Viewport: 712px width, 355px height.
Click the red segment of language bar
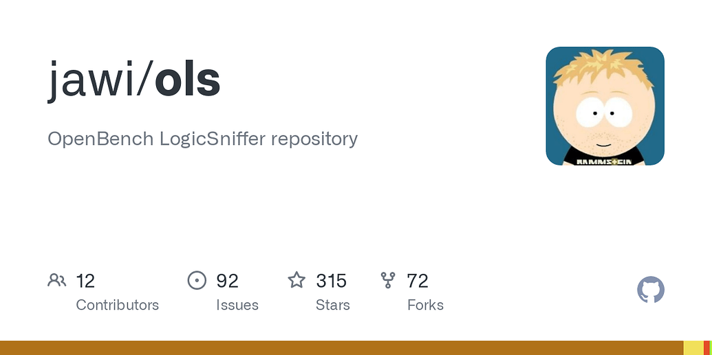click(706, 347)
